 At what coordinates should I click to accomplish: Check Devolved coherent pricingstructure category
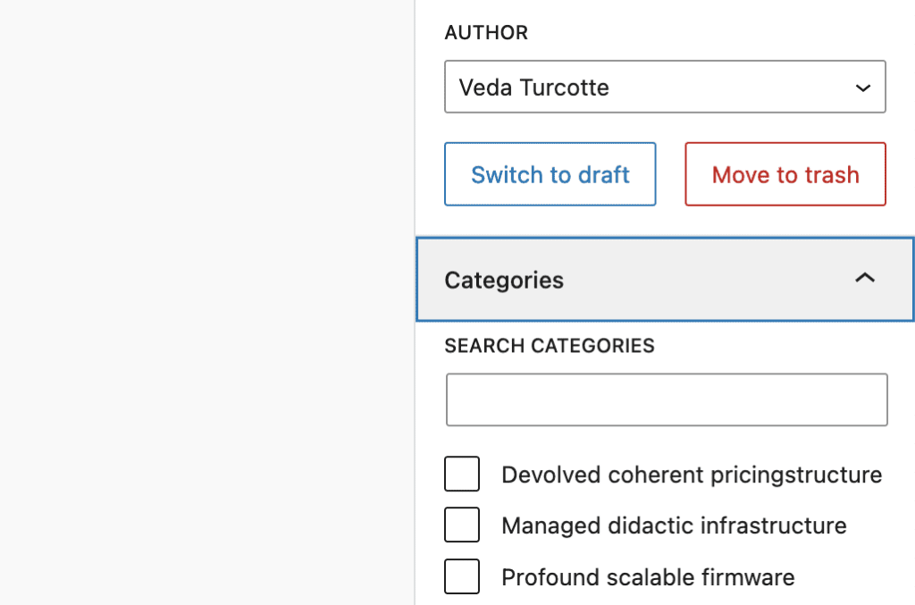[x=461, y=474]
